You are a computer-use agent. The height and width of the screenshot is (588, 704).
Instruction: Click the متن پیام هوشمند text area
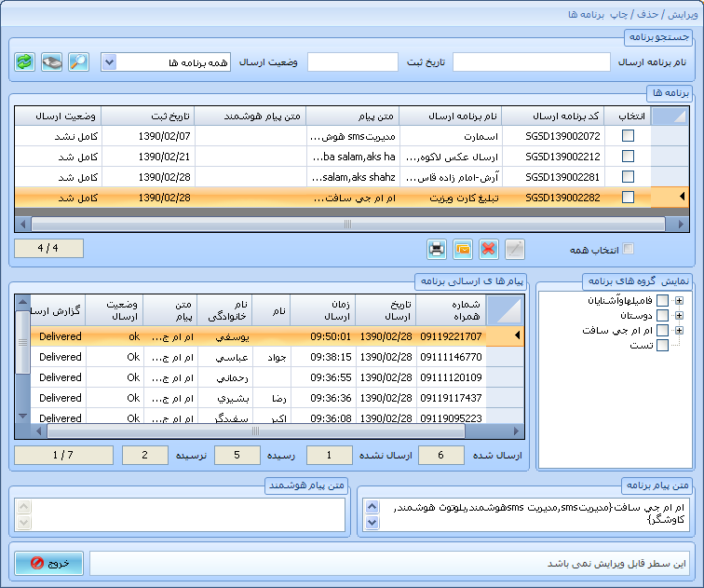180,514
